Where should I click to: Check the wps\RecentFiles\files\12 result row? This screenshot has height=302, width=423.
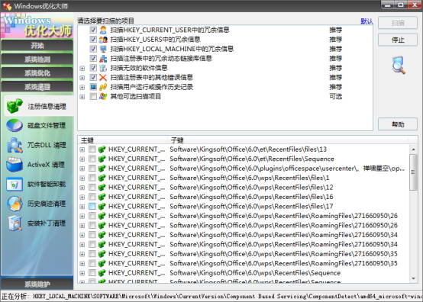(x=92, y=188)
